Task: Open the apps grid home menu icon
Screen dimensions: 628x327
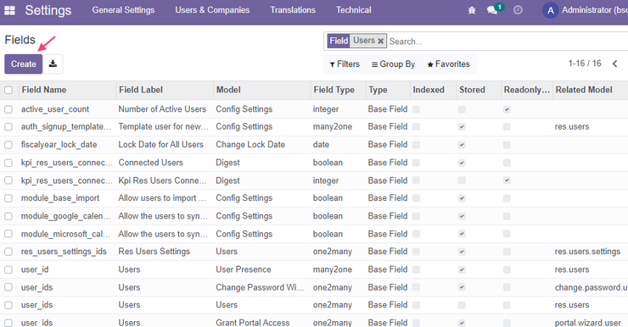Action: (9, 10)
